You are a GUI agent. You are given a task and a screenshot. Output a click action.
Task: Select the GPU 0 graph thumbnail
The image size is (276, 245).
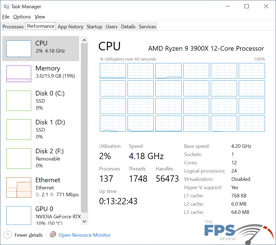[19, 216]
